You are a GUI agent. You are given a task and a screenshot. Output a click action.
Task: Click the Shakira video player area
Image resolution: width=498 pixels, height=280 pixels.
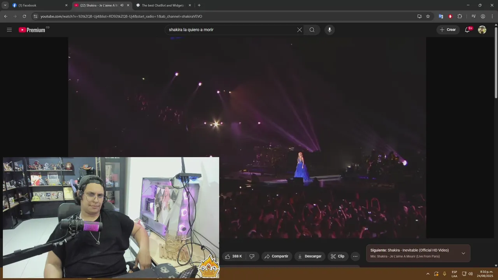[247, 137]
